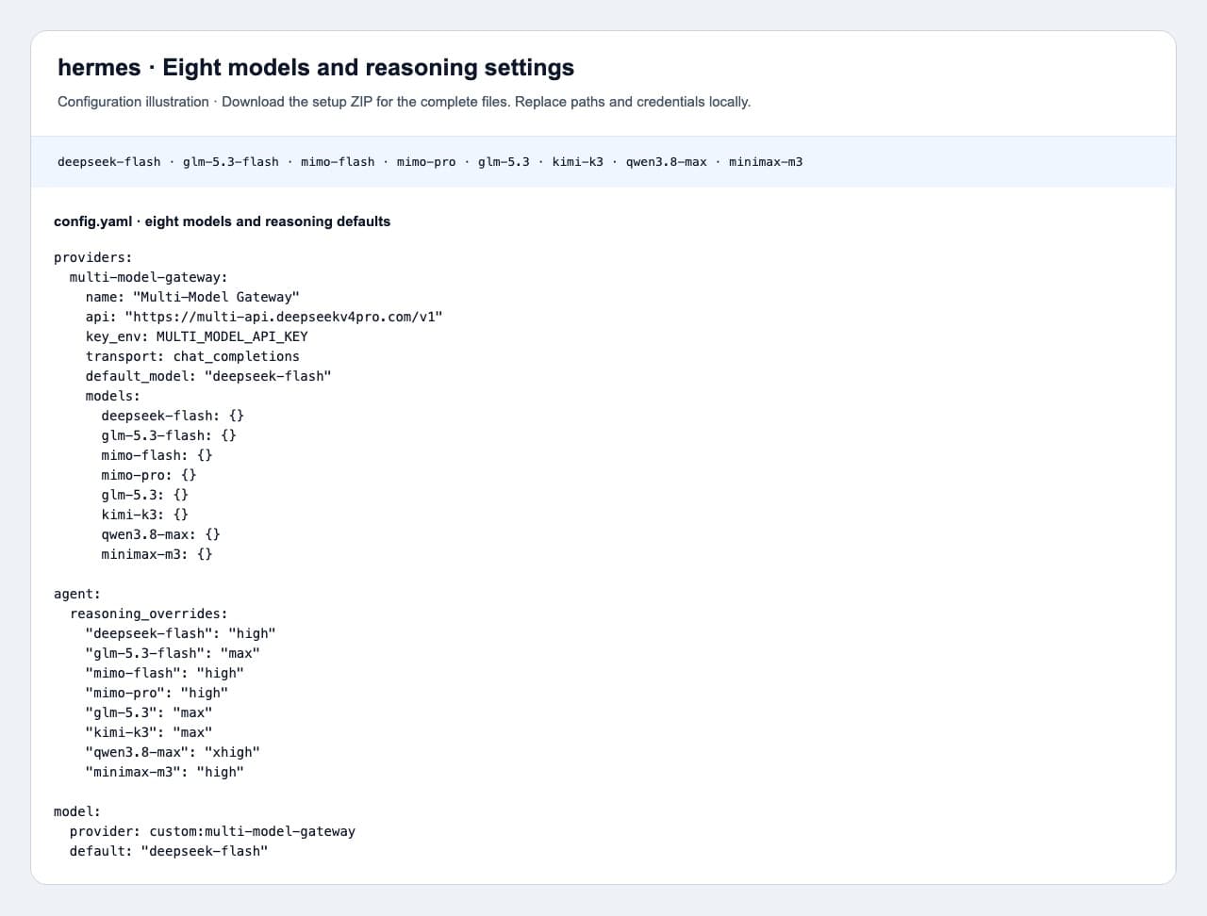Click the 'providers:' line
The height and width of the screenshot is (916, 1207).
tap(93, 257)
